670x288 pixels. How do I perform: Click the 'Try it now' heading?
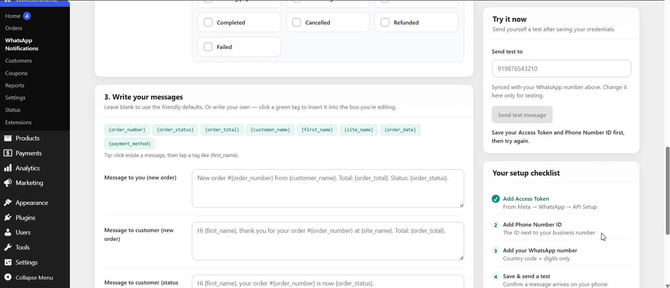click(510, 19)
